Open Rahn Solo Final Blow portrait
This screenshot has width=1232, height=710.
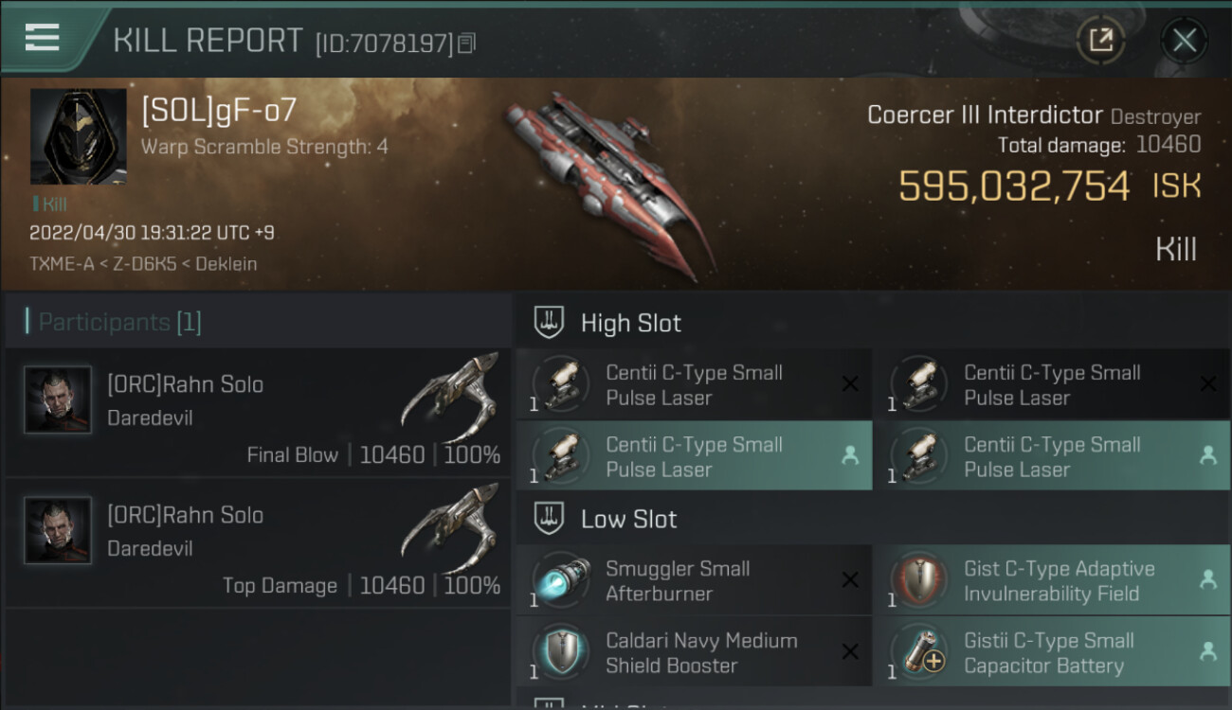pos(58,399)
